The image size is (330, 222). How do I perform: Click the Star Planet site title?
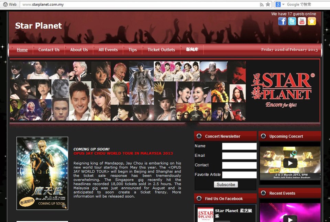[38, 26]
